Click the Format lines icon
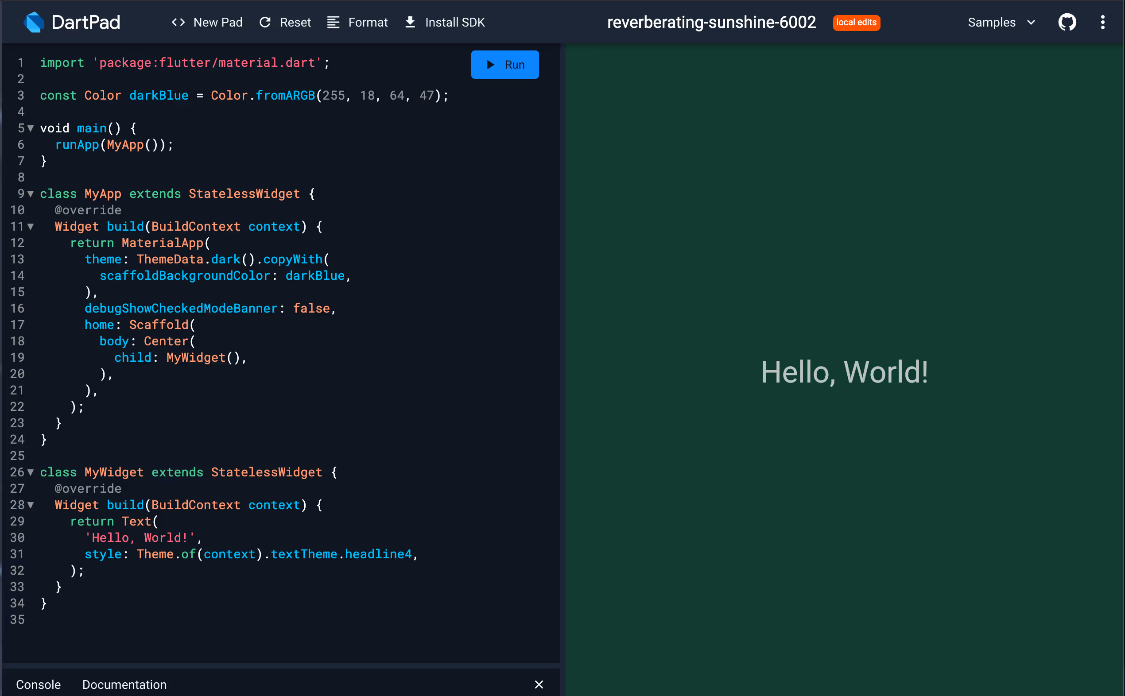The height and width of the screenshot is (696, 1125). [333, 22]
